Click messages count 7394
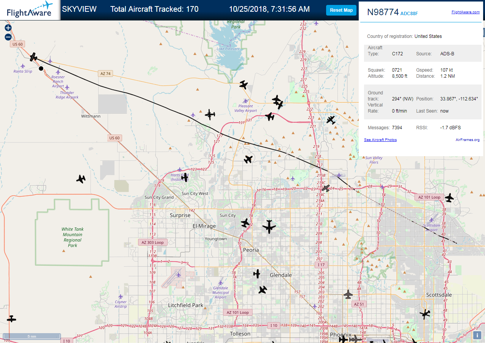This screenshot has height=343, width=485. 397,128
